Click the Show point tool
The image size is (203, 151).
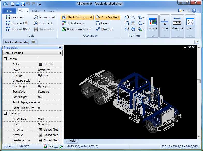(x=44, y=17)
